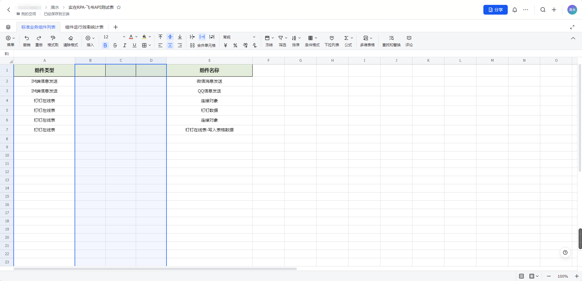Image resolution: width=582 pixels, height=281 pixels.
Task: Toggle italic text style
Action: pos(125,45)
